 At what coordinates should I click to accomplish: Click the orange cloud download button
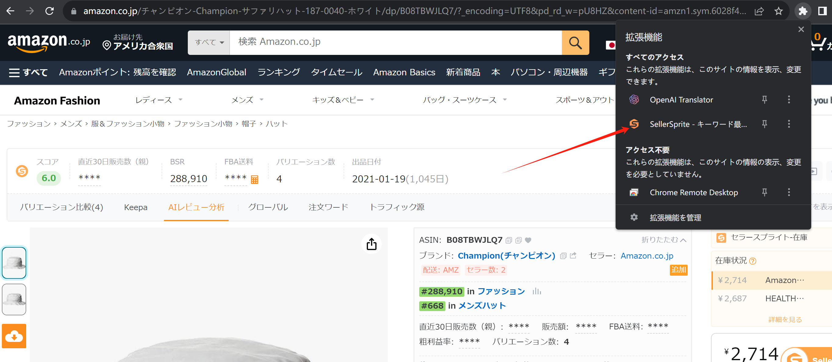[14, 336]
